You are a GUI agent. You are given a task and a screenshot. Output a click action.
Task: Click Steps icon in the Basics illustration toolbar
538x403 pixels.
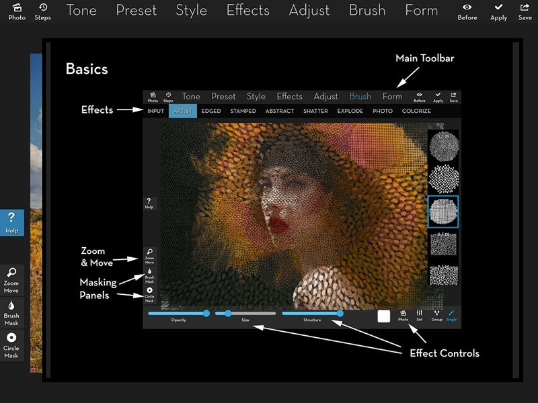(168, 97)
